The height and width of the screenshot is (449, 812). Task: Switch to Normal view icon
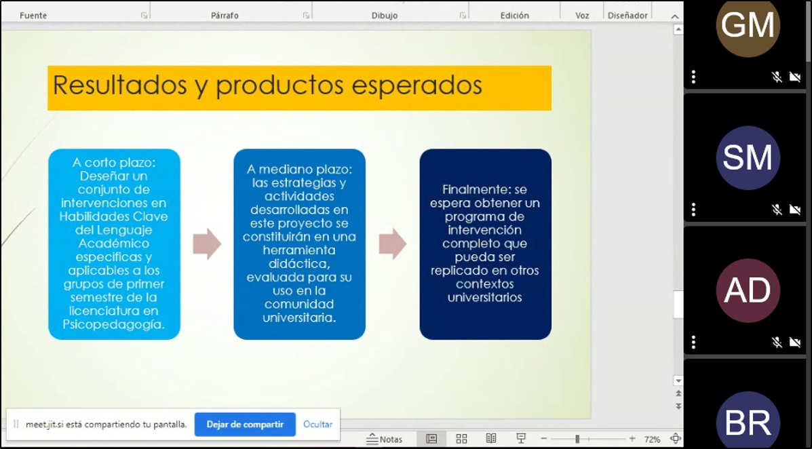click(431, 439)
